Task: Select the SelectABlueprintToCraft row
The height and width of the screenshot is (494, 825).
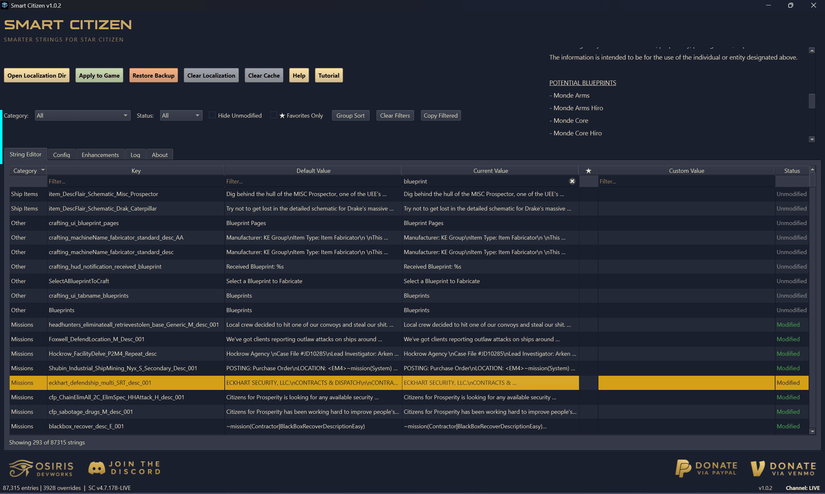Action: (409, 281)
